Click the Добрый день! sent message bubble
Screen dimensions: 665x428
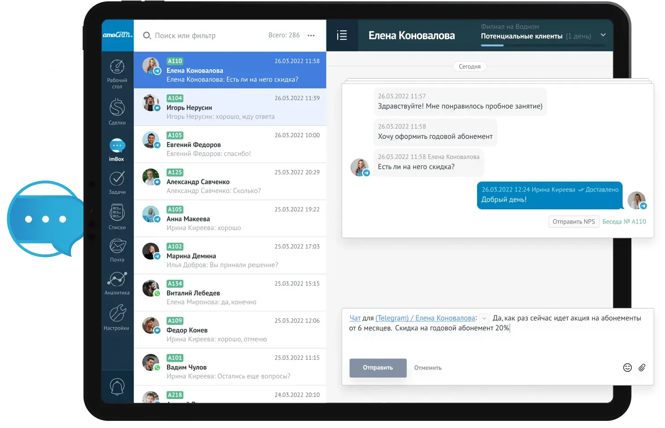tap(549, 195)
